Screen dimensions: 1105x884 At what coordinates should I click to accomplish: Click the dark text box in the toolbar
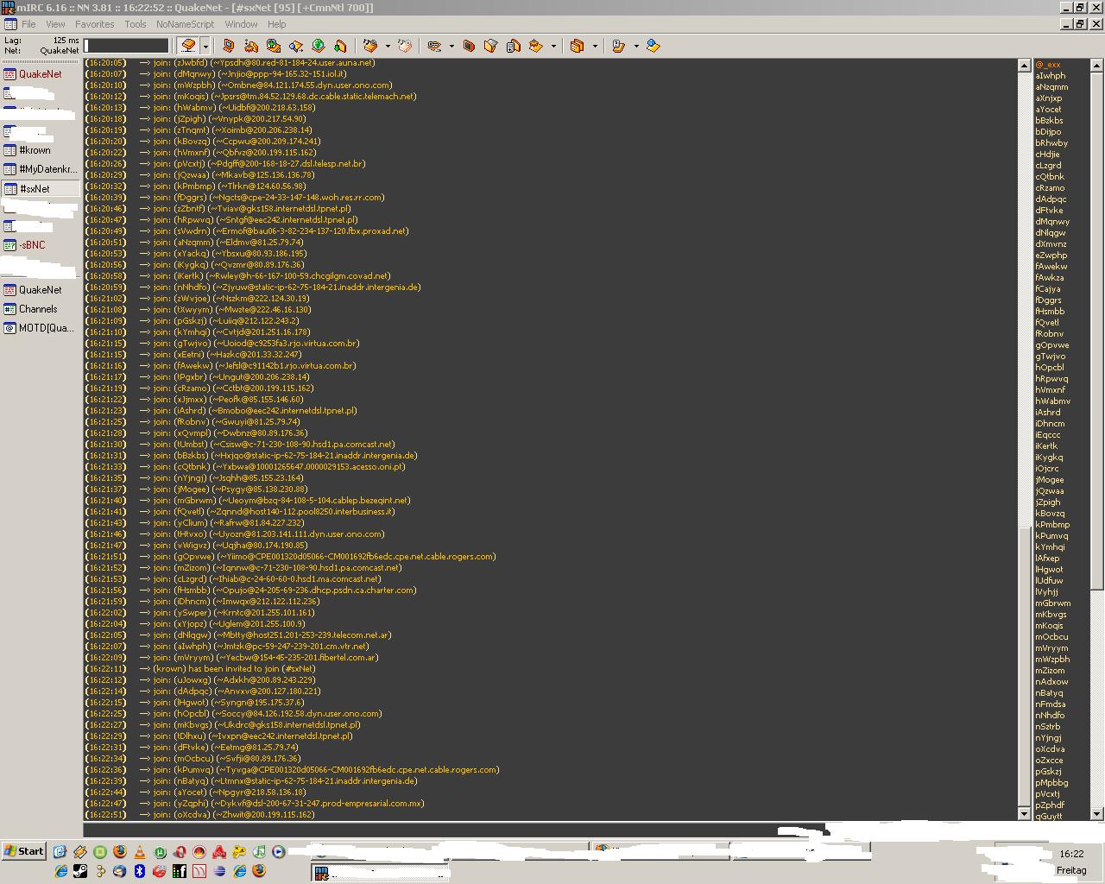[x=127, y=46]
